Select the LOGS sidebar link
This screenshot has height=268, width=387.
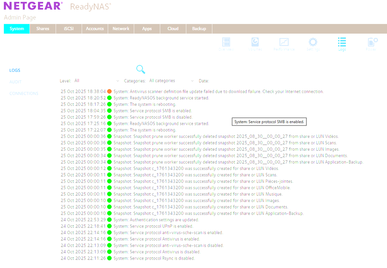pos(15,70)
